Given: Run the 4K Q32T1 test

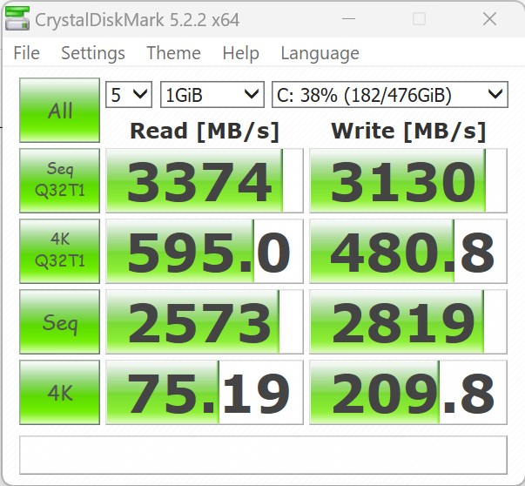Looking at the screenshot, I should click(x=59, y=251).
